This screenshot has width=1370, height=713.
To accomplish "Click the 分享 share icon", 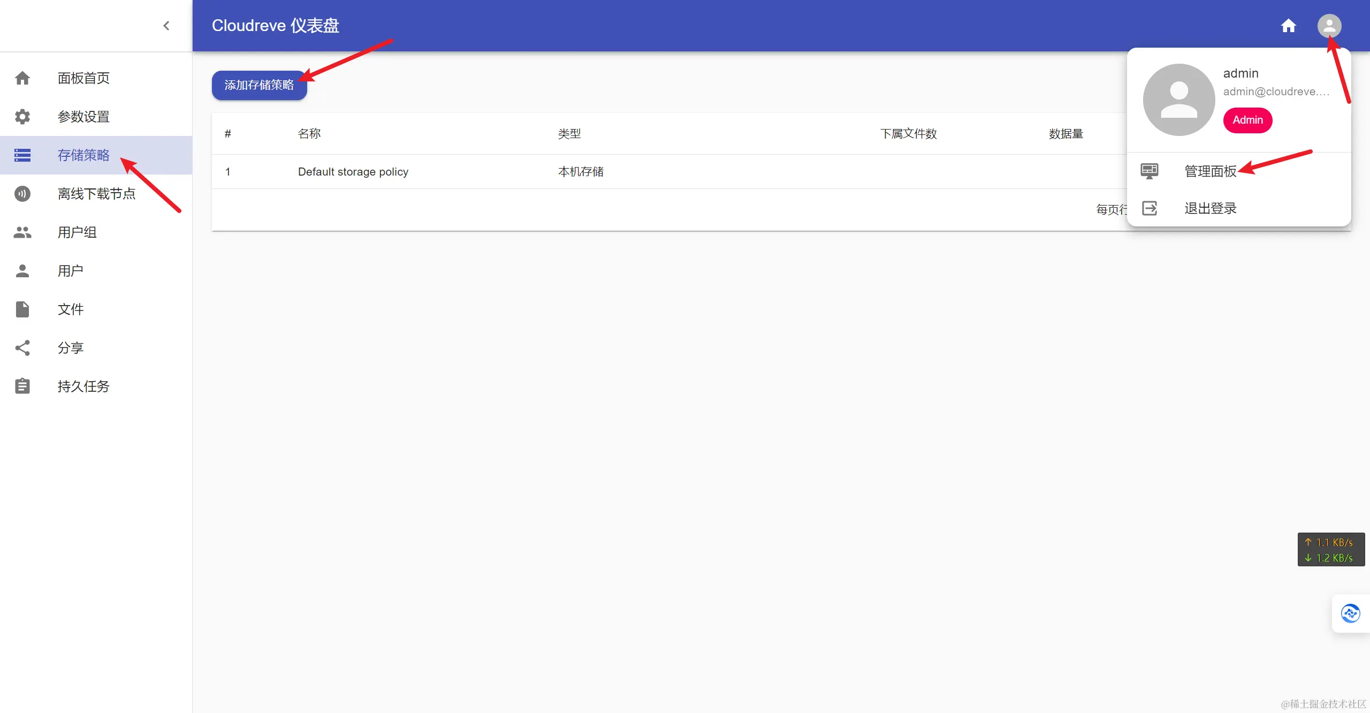I will click(22, 348).
